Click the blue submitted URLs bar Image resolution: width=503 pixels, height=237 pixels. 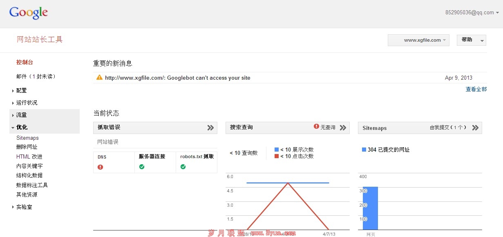coord(370,208)
